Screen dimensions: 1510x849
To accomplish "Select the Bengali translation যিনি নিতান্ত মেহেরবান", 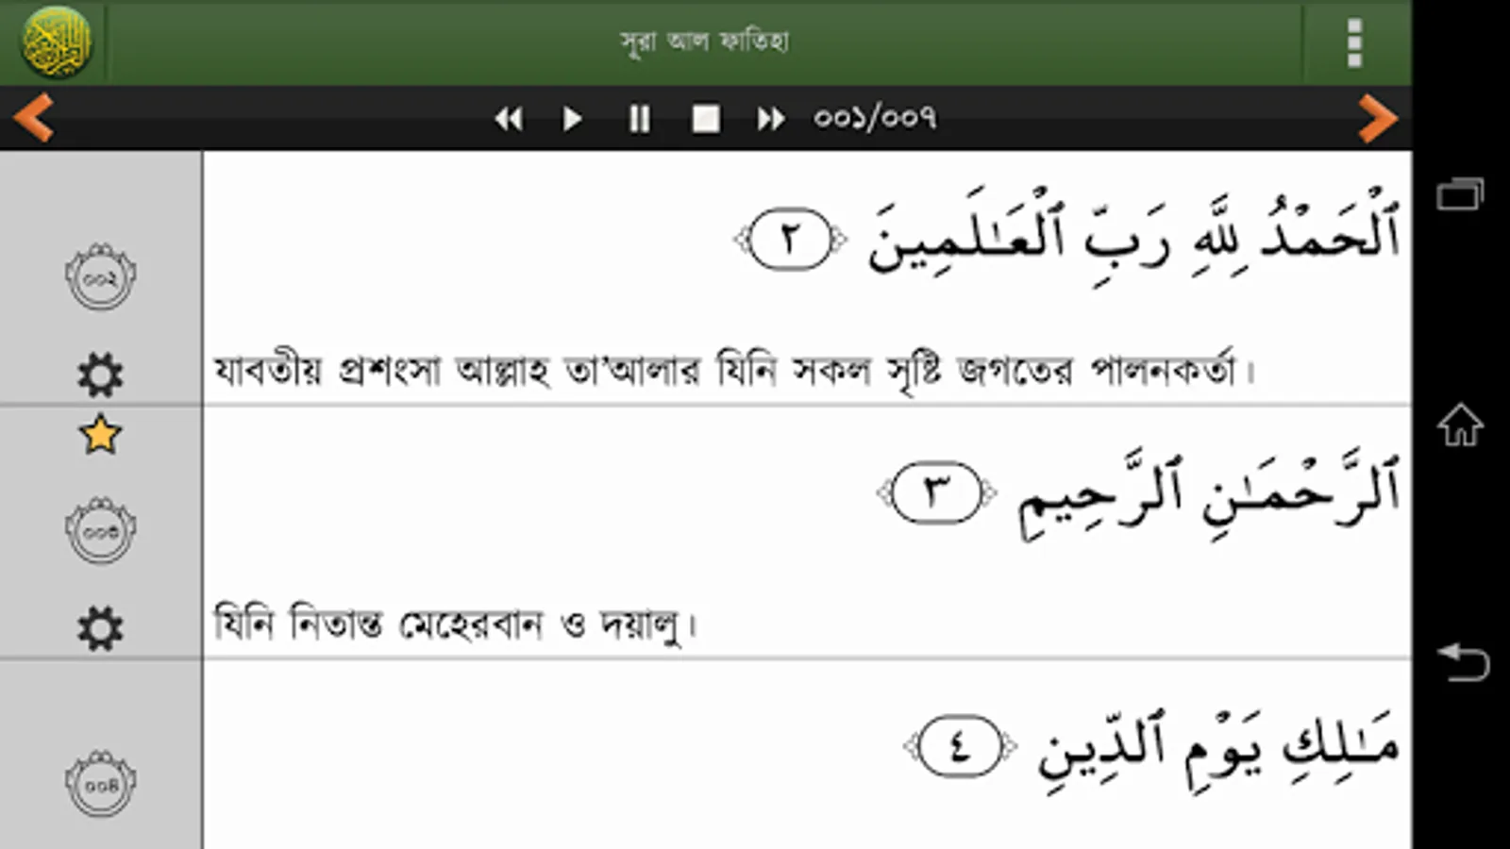I will click(455, 624).
